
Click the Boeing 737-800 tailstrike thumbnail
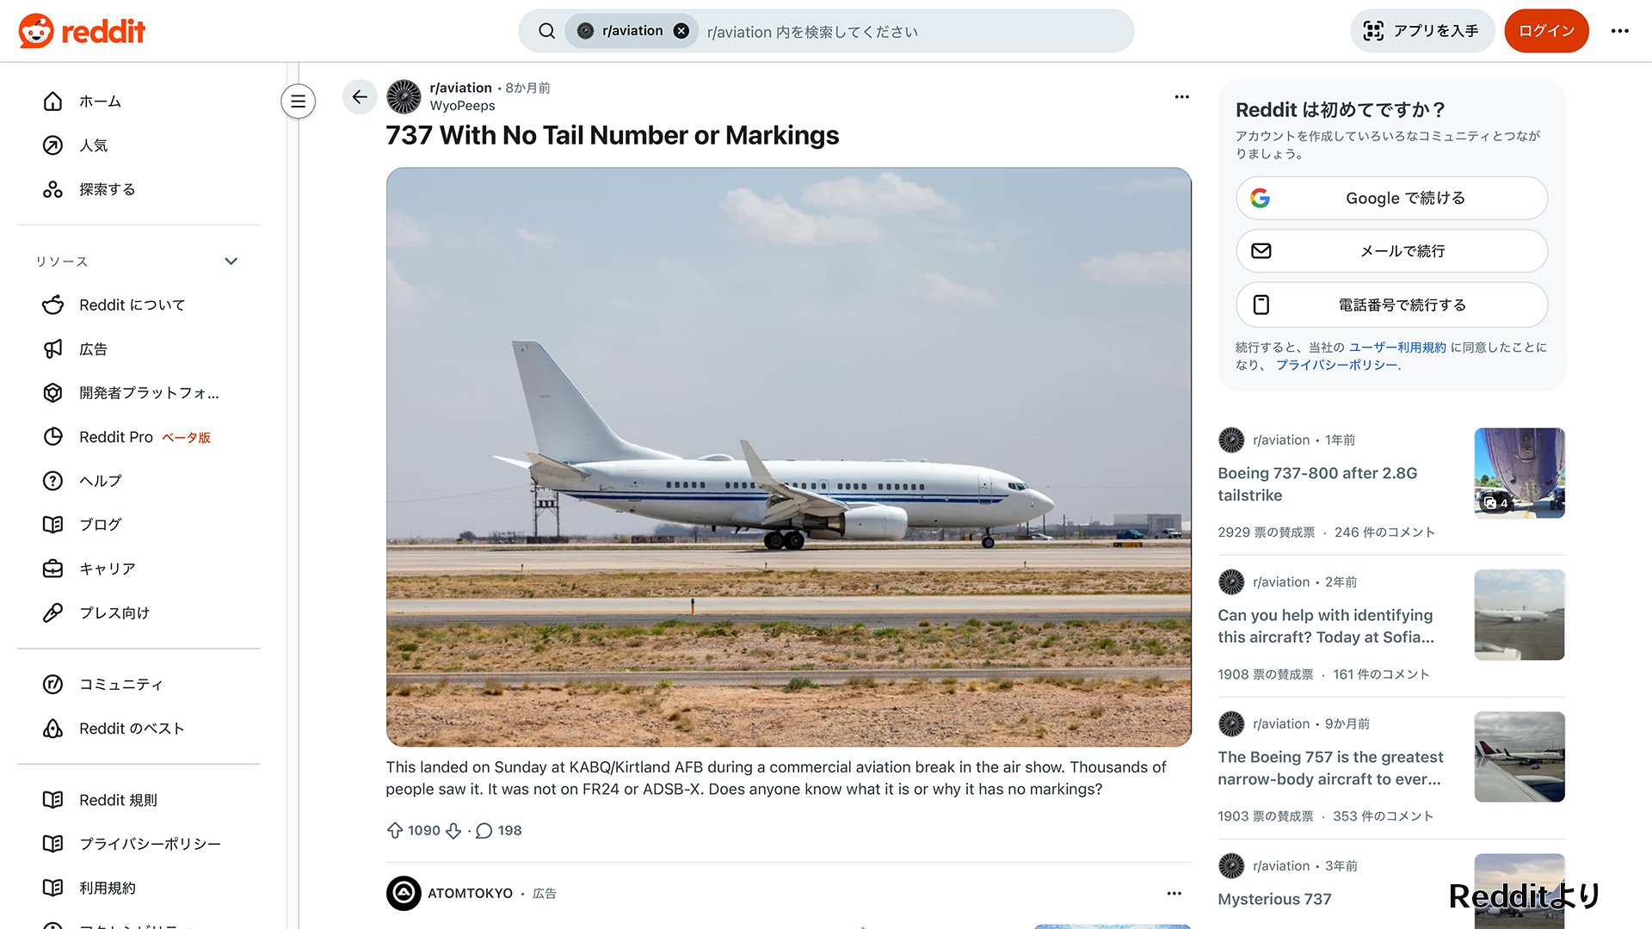(1519, 472)
